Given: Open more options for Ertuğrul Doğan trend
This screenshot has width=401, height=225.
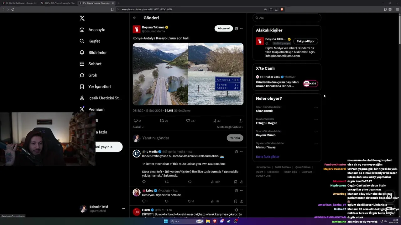Looking at the screenshot, I should pyautogui.click(x=316, y=120).
